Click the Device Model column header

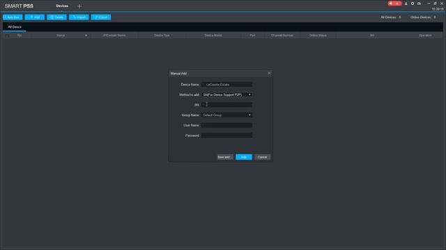click(213, 35)
